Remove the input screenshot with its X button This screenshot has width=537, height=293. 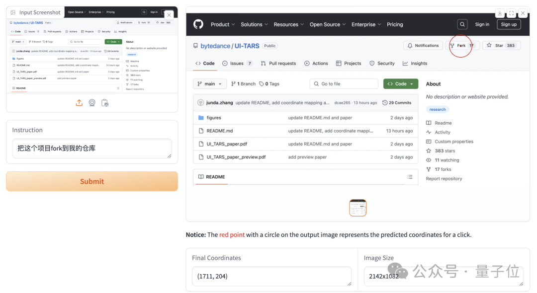click(x=169, y=15)
